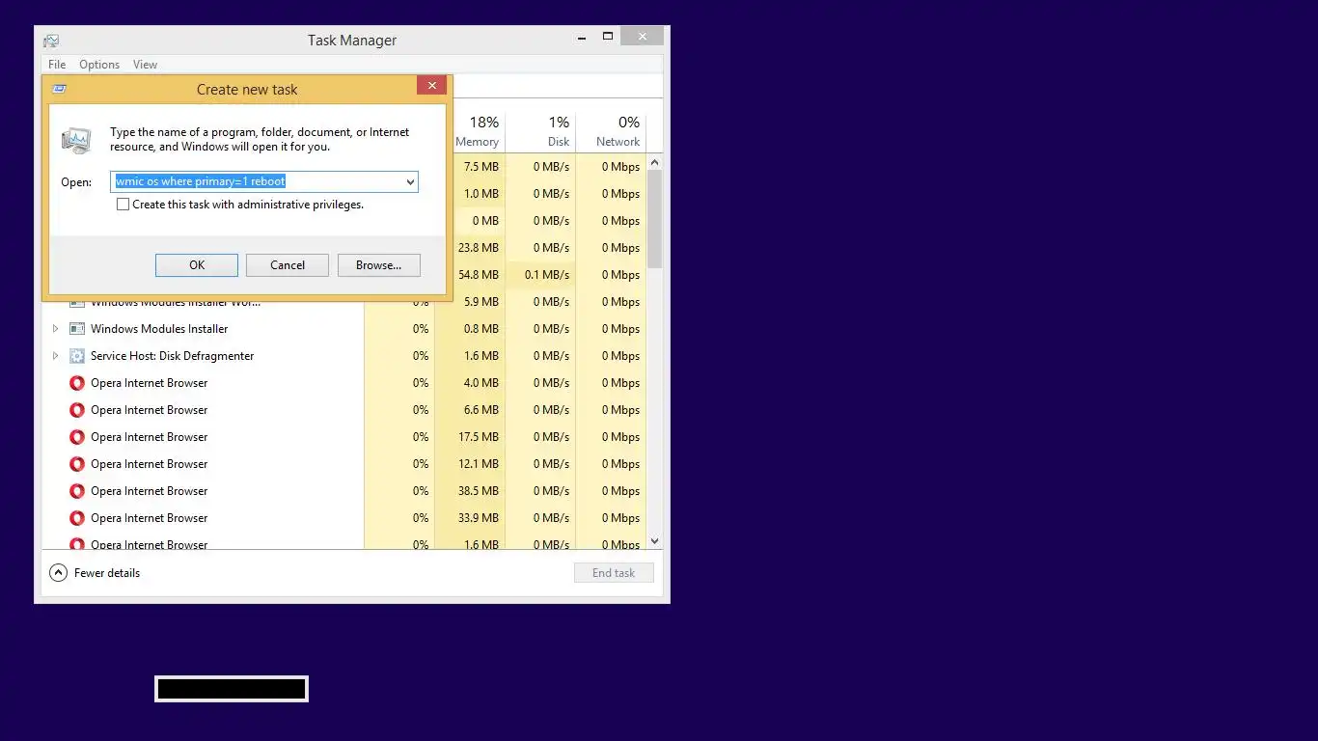Click the 1% disk usage value
The width and height of the screenshot is (1318, 741).
tap(559, 123)
